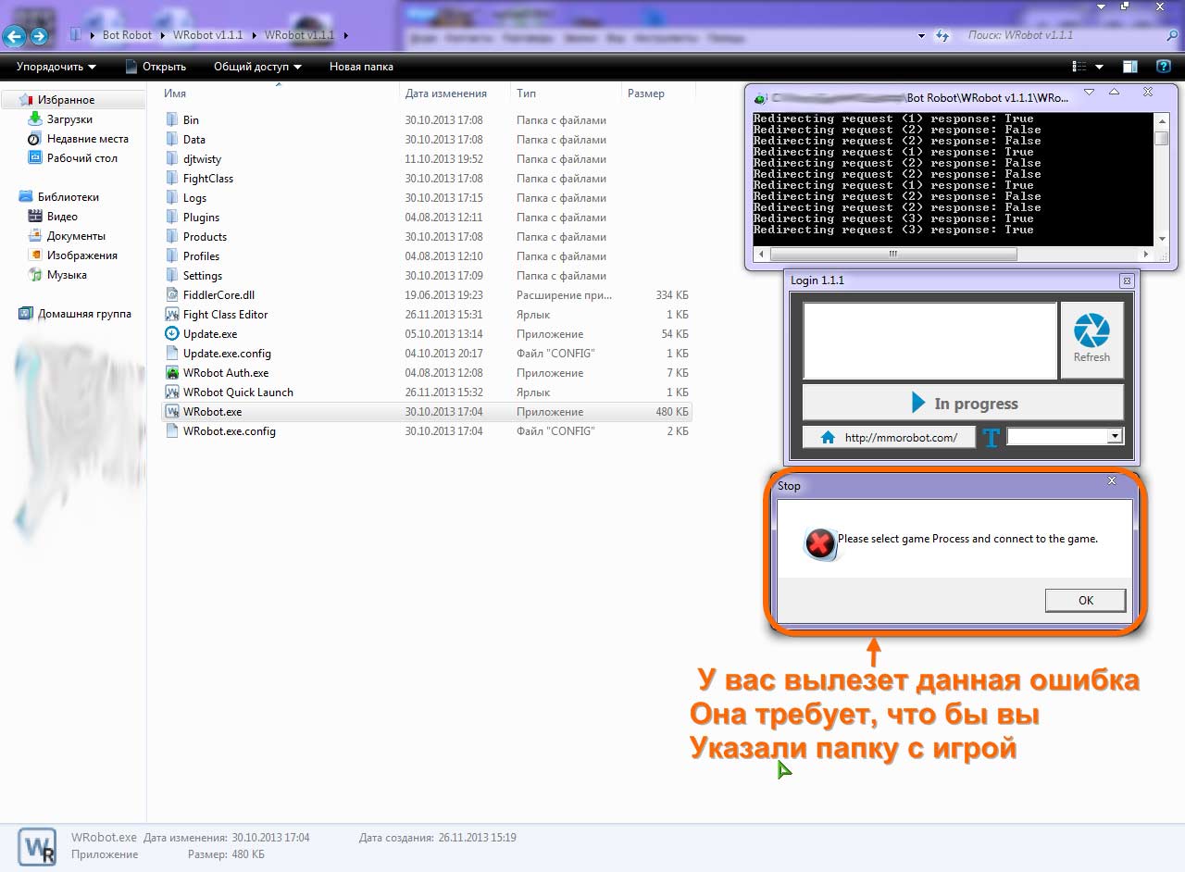Click the console window title bar icon

(x=760, y=97)
